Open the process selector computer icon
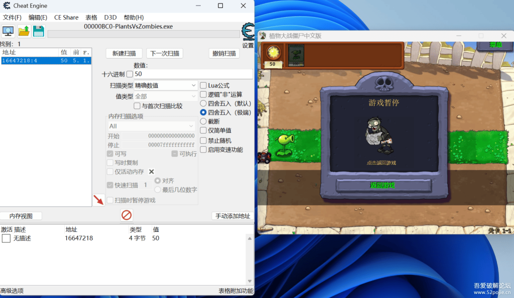Screen dimensions: 514x298 (8, 32)
